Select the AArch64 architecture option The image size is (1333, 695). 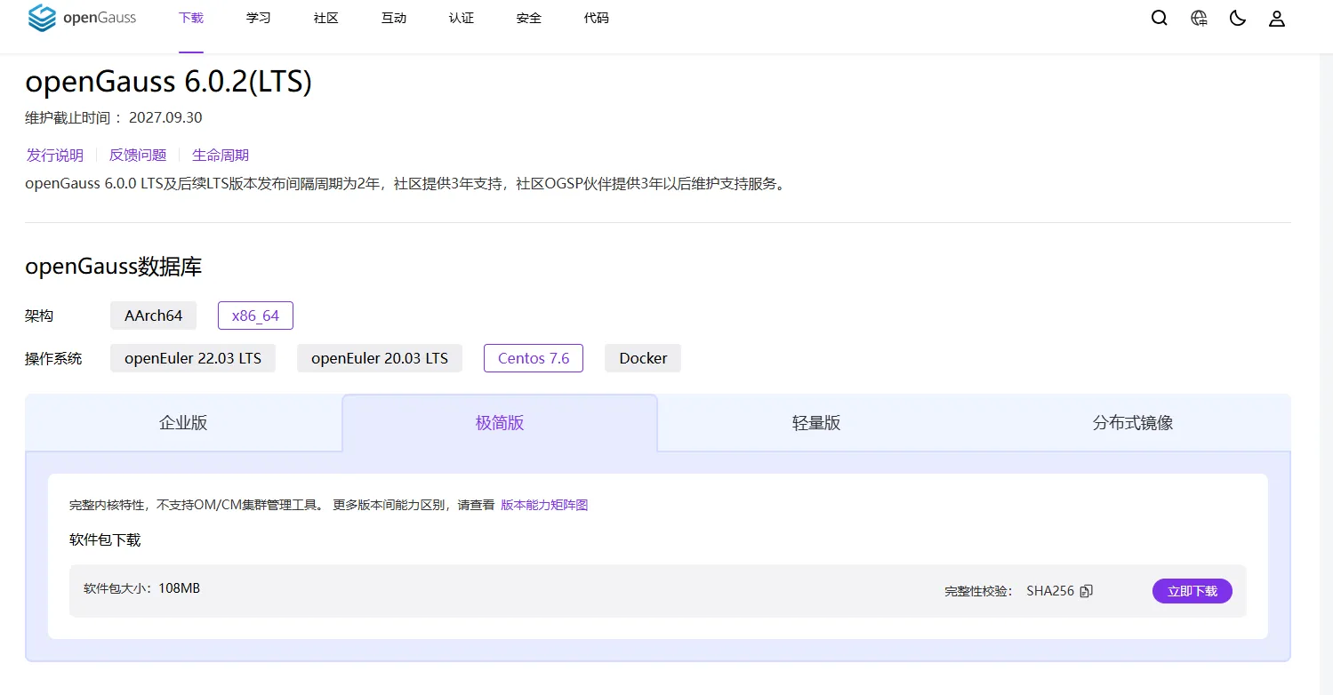click(x=153, y=315)
